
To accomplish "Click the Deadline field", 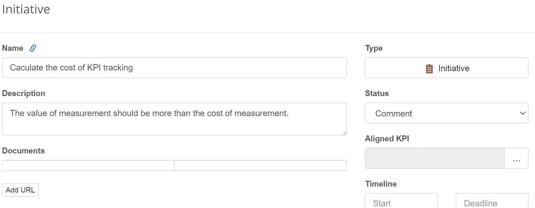I will [x=492, y=202].
